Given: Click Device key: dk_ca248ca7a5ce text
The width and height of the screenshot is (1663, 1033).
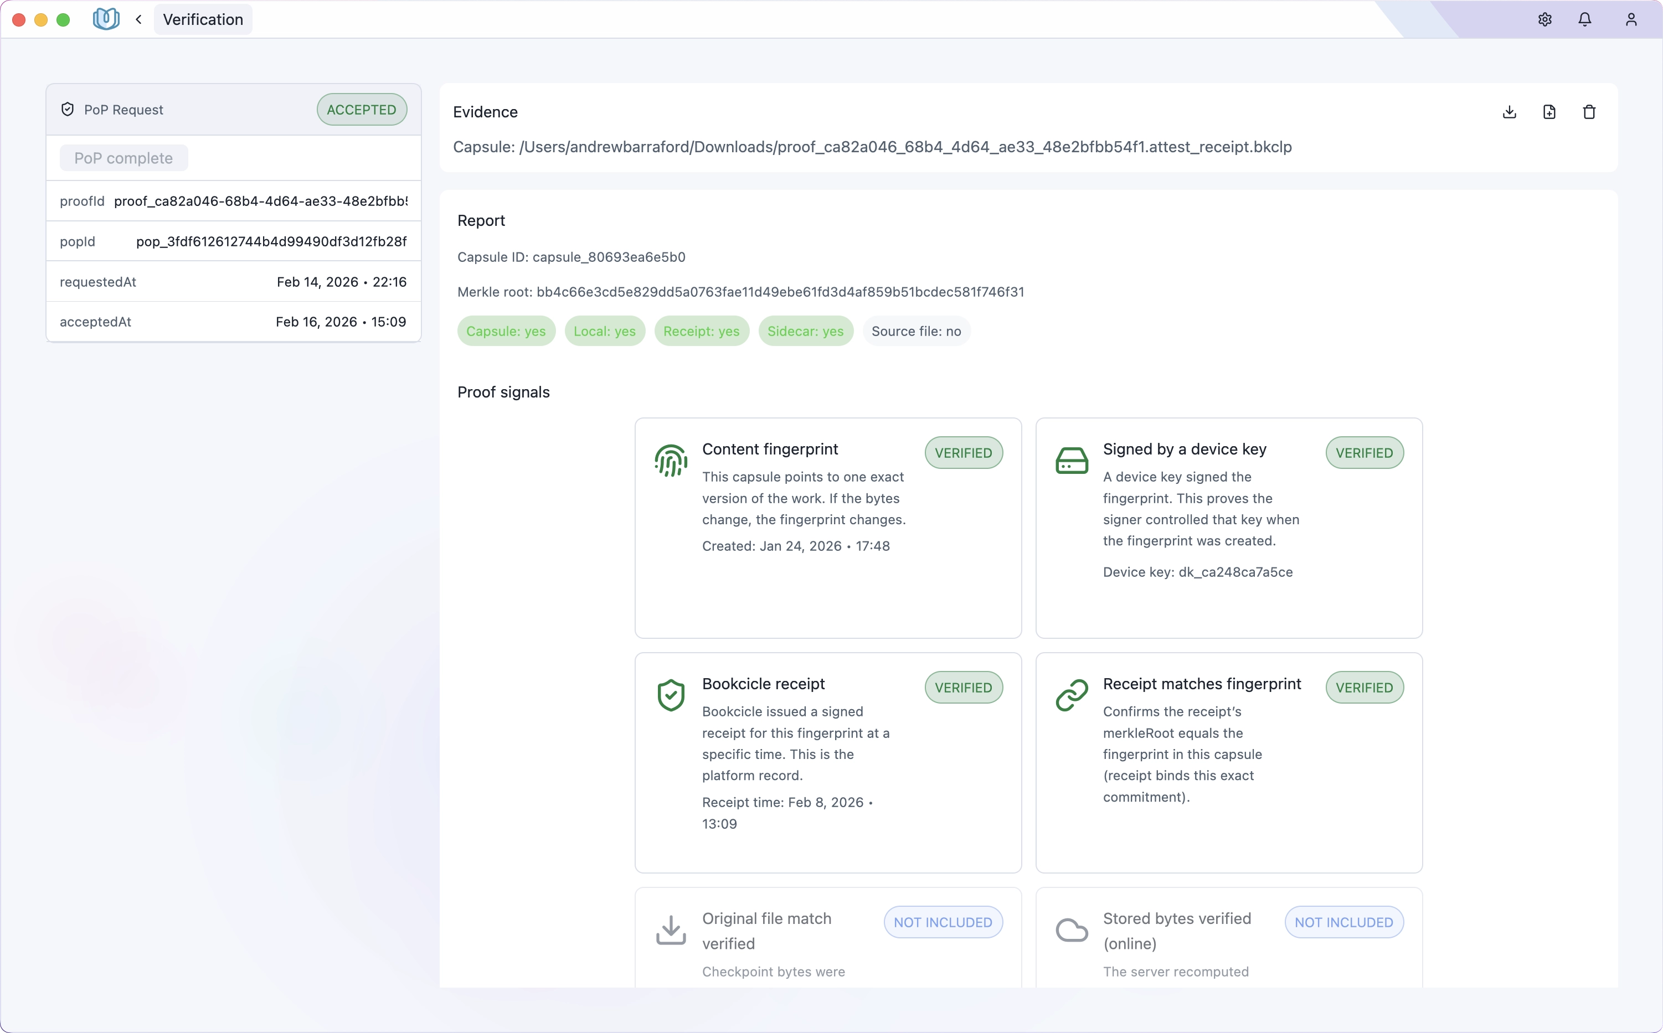Looking at the screenshot, I should pos(1198,572).
